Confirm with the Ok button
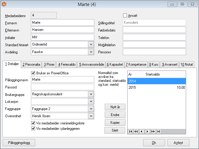The image size is (199, 149). click(154, 143)
